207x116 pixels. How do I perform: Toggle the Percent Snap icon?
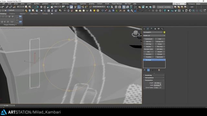pos(83,7)
